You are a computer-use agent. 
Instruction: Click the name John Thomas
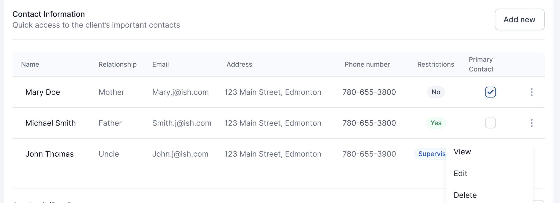[x=50, y=154]
